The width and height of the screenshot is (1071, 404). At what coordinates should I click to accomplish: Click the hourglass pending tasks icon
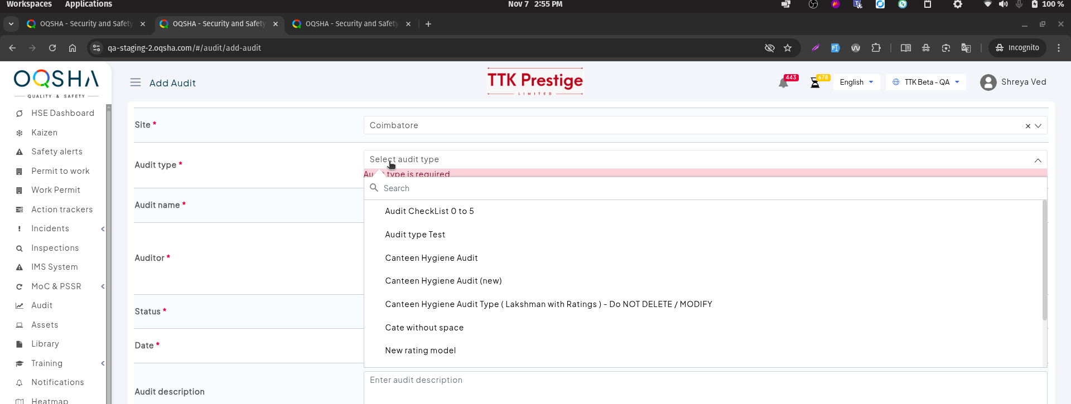[x=815, y=83]
